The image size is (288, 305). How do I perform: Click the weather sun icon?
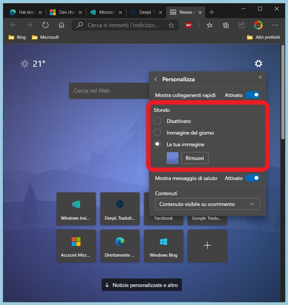(25, 64)
